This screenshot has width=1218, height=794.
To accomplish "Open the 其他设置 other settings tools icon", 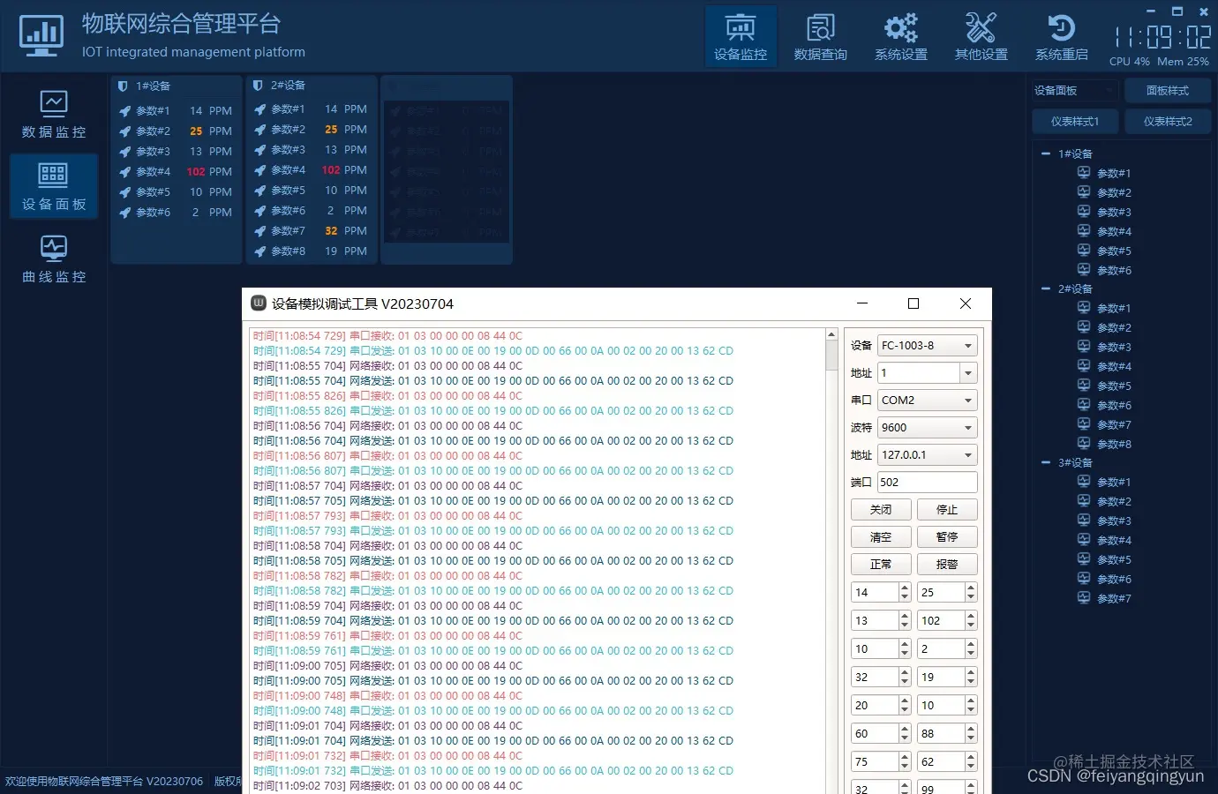I will 981,35.
